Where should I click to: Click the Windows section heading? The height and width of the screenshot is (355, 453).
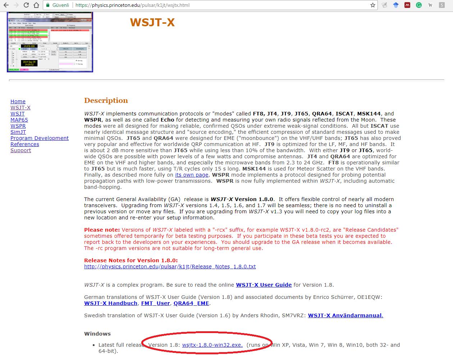(x=97, y=334)
